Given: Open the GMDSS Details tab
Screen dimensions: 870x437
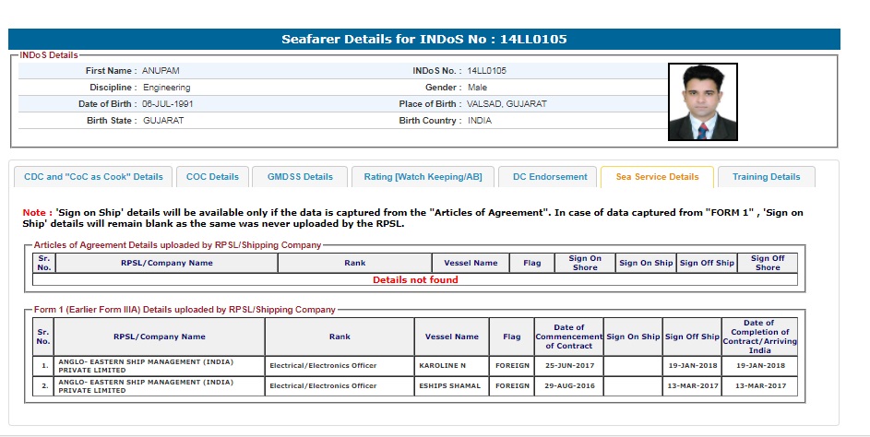Looking at the screenshot, I should [x=300, y=177].
